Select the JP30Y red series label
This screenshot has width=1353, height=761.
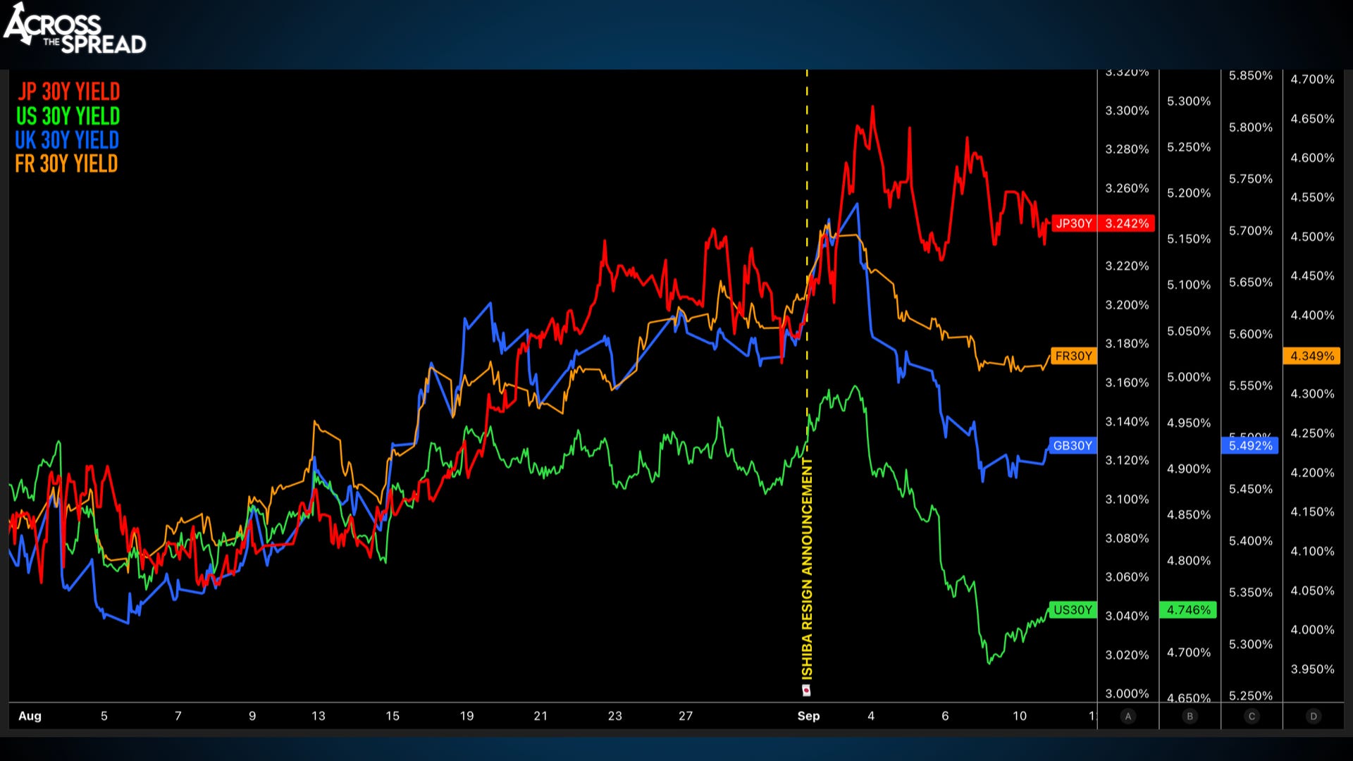pyautogui.click(x=1074, y=223)
